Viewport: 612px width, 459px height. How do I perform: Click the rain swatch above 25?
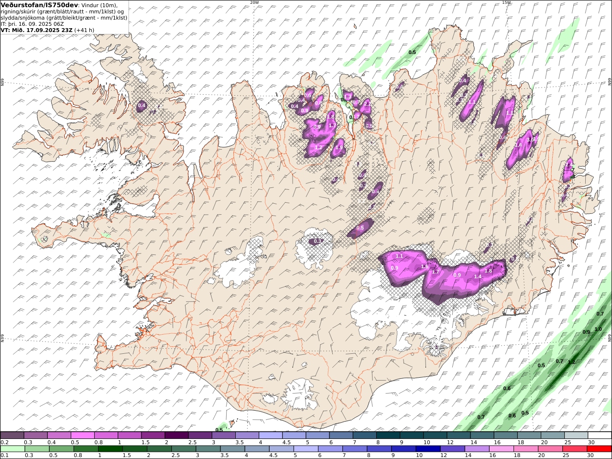pyautogui.click(x=574, y=449)
